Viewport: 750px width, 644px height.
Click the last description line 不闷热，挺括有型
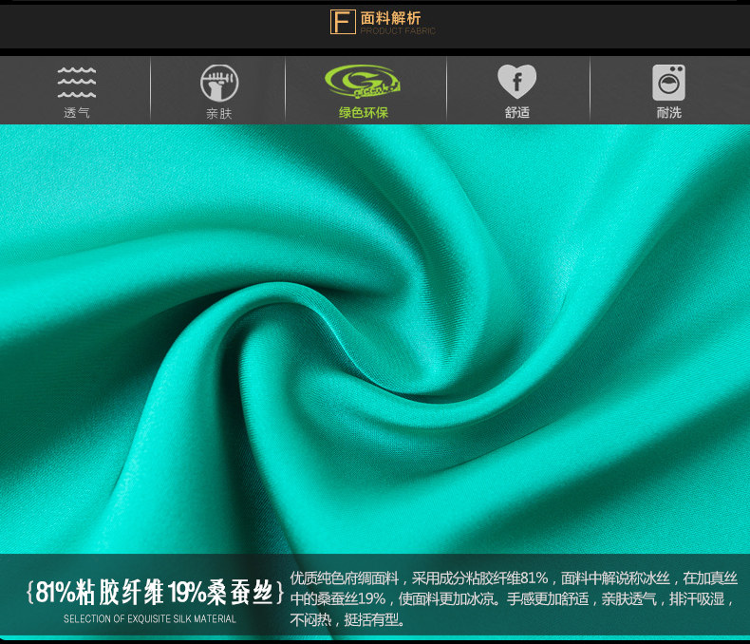tap(347, 621)
